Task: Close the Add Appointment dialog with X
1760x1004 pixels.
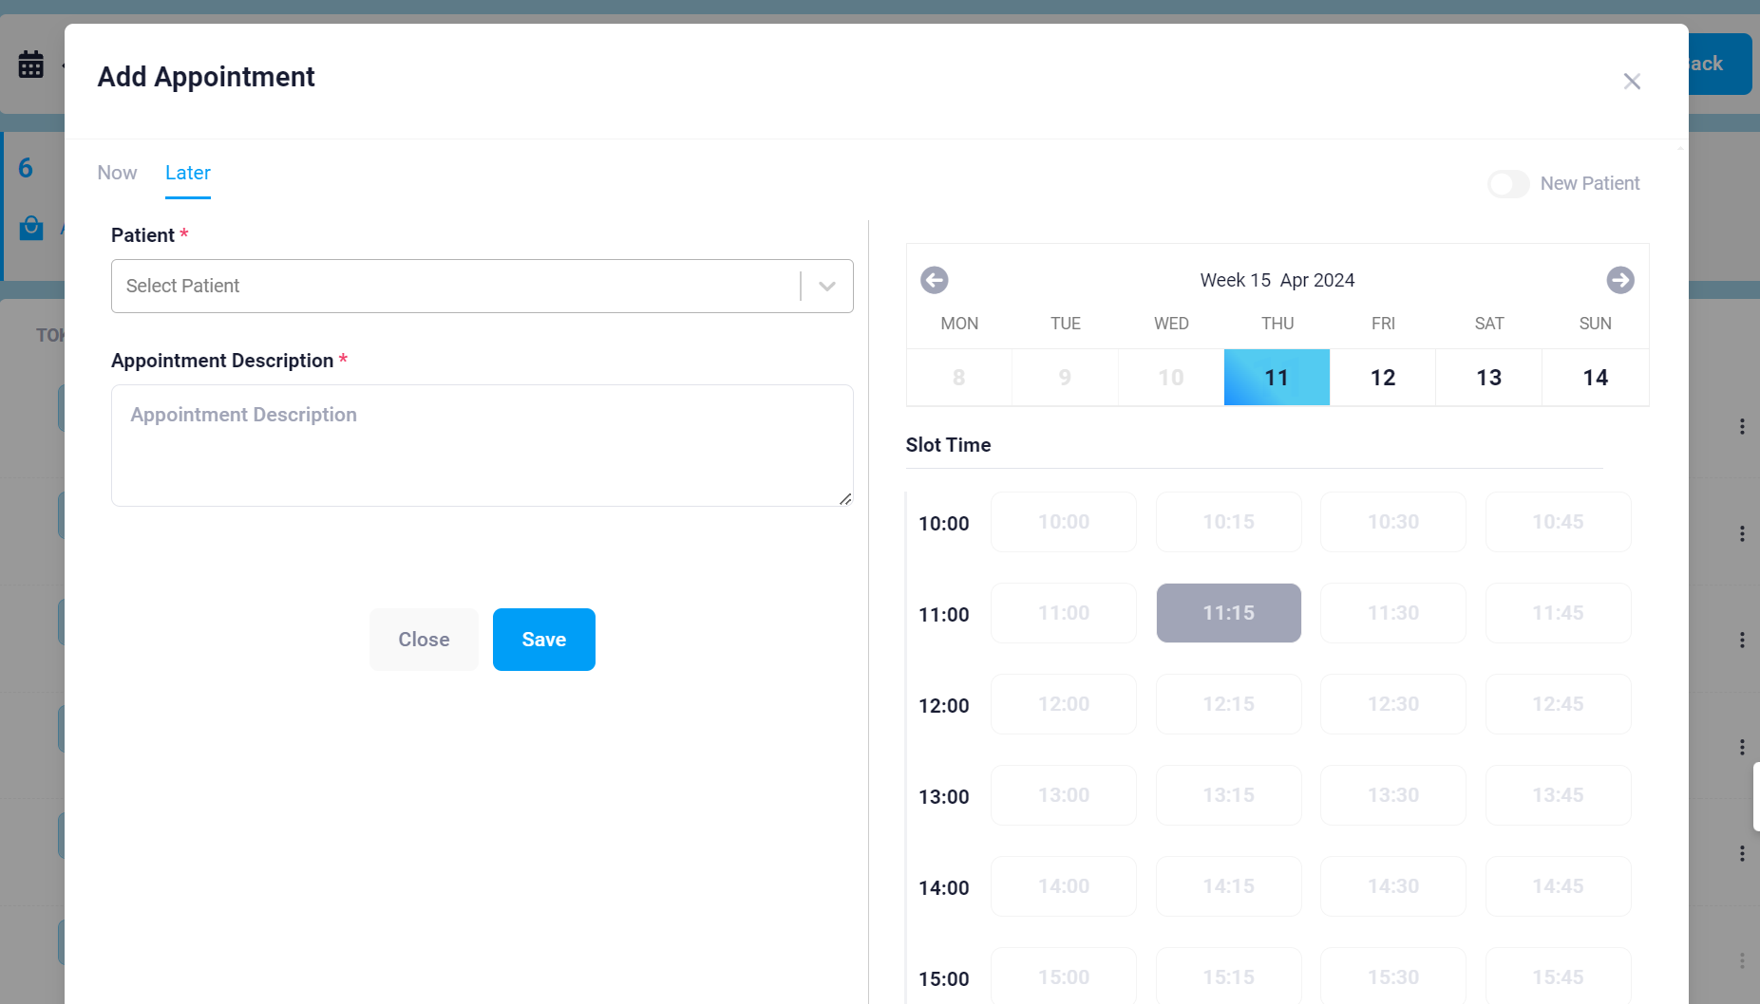Action: [x=1632, y=82]
